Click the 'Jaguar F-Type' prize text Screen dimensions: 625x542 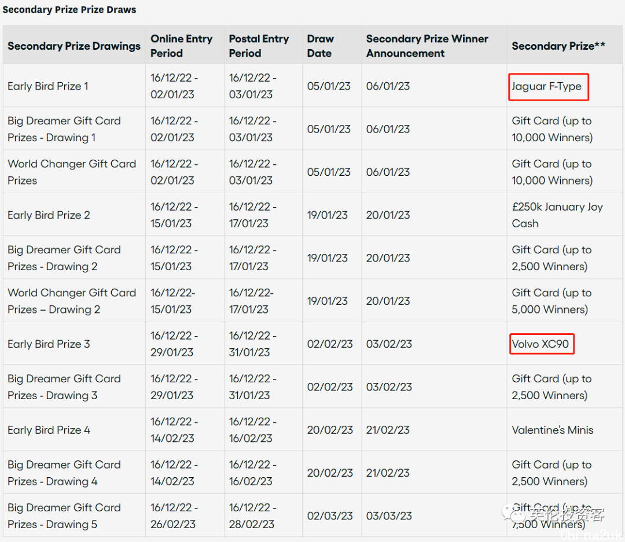[x=546, y=87]
